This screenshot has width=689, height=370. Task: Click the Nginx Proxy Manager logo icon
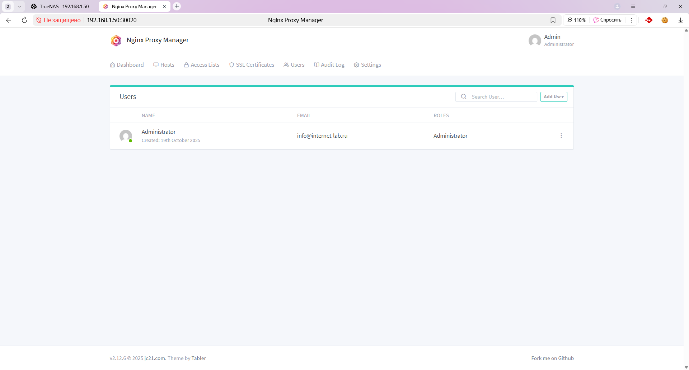116,41
